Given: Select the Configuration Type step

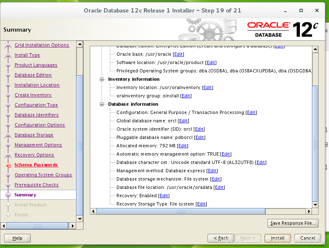Looking at the screenshot, I should pyautogui.click(x=36, y=105).
